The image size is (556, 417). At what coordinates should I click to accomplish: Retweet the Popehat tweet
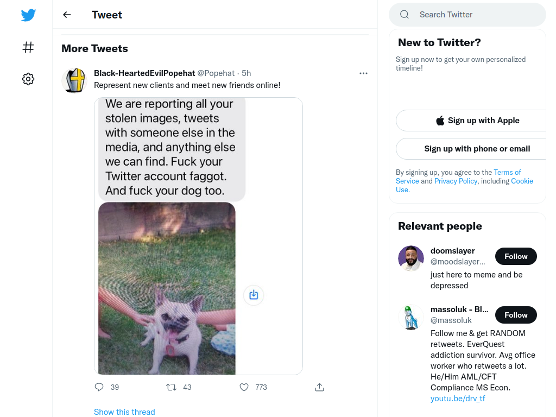pos(171,387)
